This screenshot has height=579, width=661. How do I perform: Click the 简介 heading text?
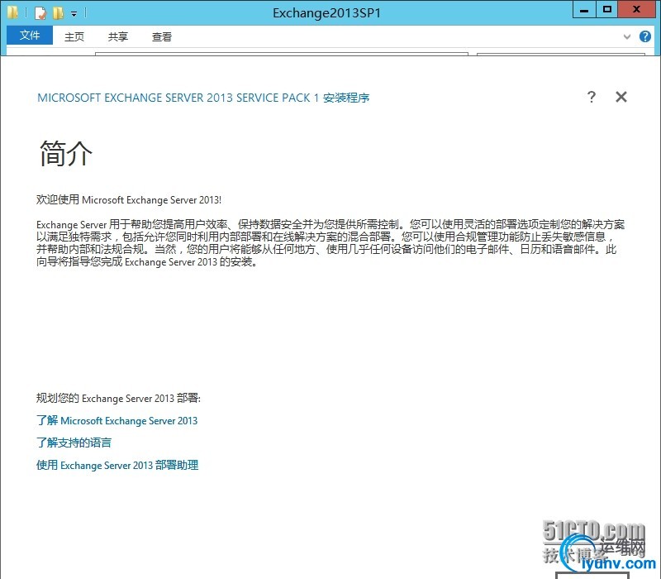pyautogui.click(x=66, y=154)
